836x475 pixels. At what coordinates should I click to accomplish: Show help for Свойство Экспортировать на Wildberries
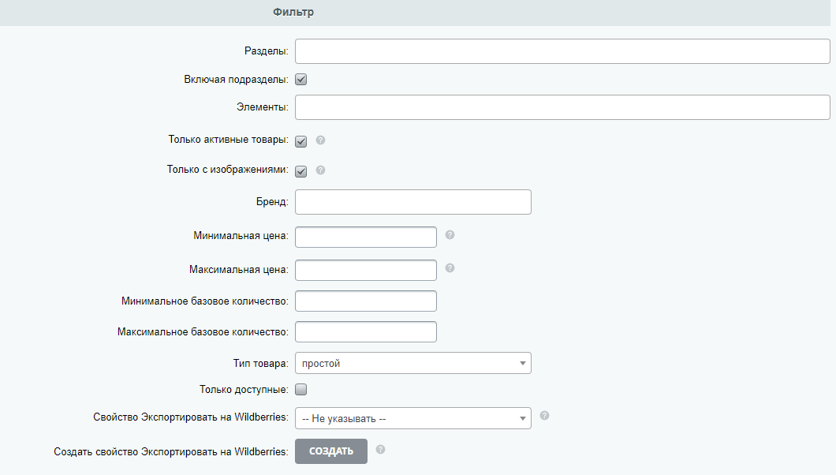pos(544,415)
